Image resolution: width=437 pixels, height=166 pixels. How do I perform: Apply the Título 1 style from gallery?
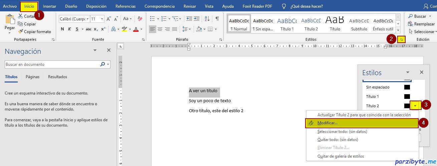pyautogui.click(x=287, y=23)
